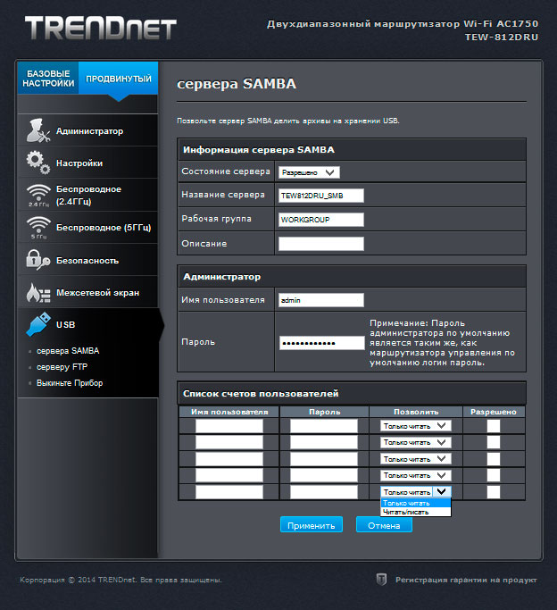
Task: Open permission dropdown in first user row
Action: tap(415, 426)
